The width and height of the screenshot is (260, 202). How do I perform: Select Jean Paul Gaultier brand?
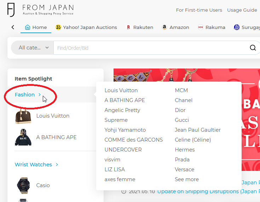198,130
